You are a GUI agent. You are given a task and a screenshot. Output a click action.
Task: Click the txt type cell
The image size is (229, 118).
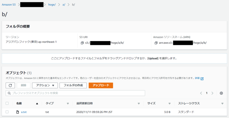tap(47, 112)
